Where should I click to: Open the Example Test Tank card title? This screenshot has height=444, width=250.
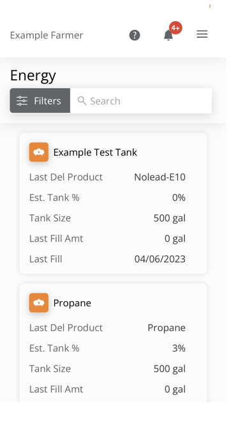click(95, 152)
